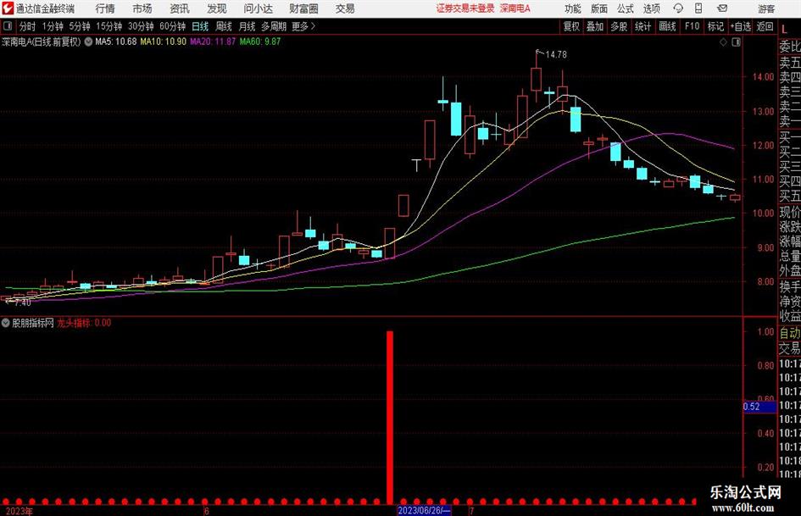Open the 交易 menu
Image resolution: width=801 pixels, height=516 pixels.
(345, 8)
